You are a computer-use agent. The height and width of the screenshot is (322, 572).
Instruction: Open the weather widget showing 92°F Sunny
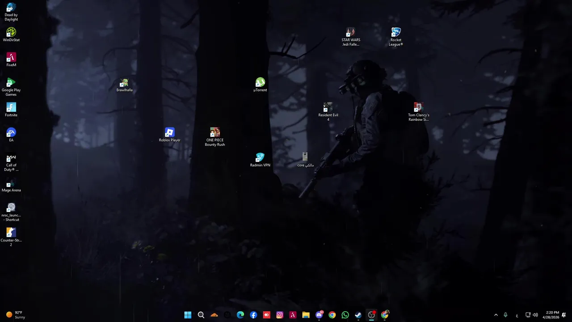click(x=16, y=315)
